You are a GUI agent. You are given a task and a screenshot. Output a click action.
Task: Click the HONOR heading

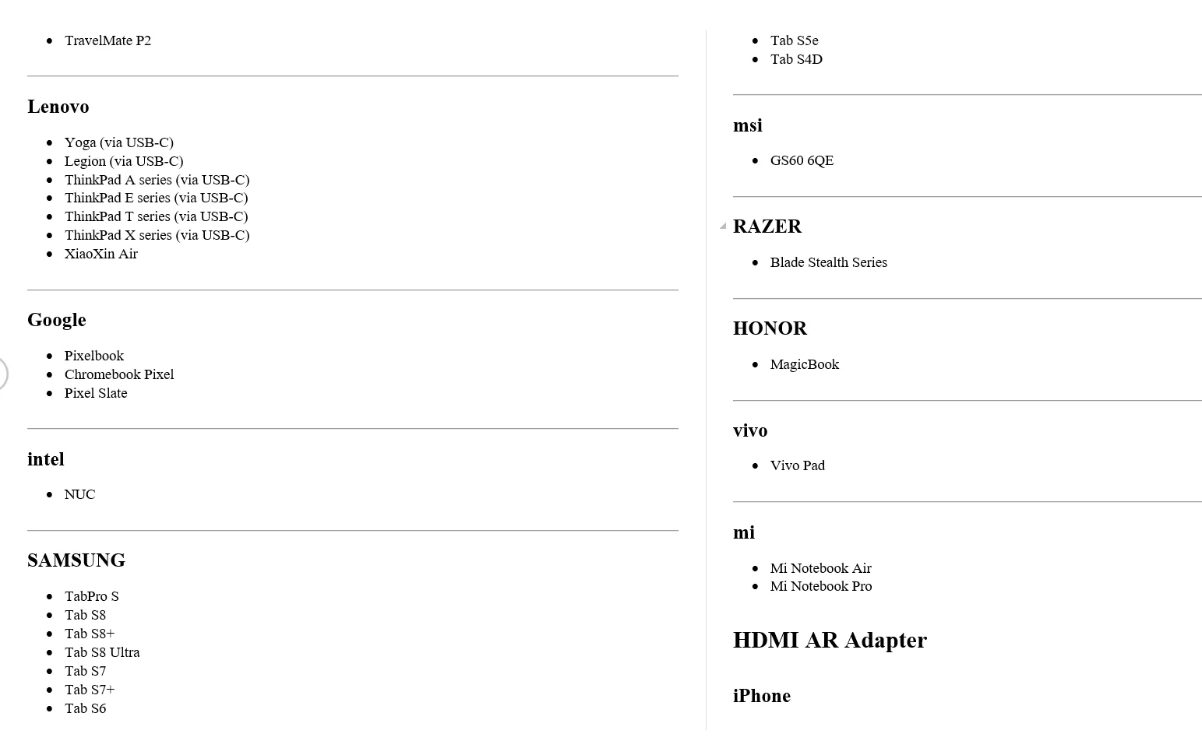(770, 328)
